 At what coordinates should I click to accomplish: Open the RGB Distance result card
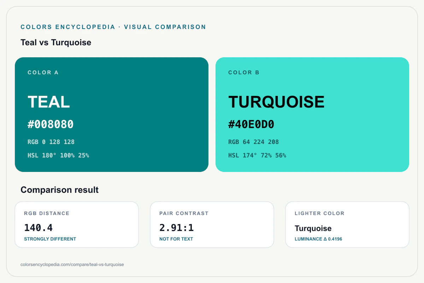(77, 225)
